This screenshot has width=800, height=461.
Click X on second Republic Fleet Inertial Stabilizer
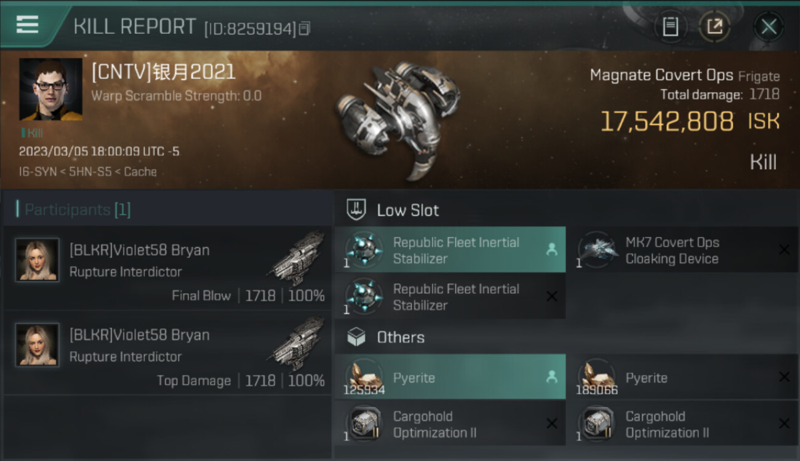552,297
